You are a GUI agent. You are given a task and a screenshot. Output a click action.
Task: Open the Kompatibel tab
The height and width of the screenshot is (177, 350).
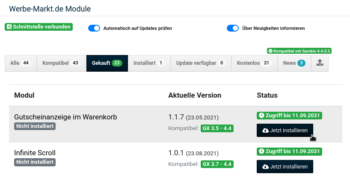pos(61,63)
